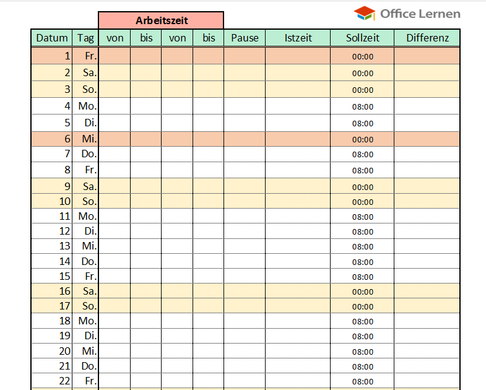Select date cell 10
This screenshot has width=486, height=390.
tap(52, 201)
